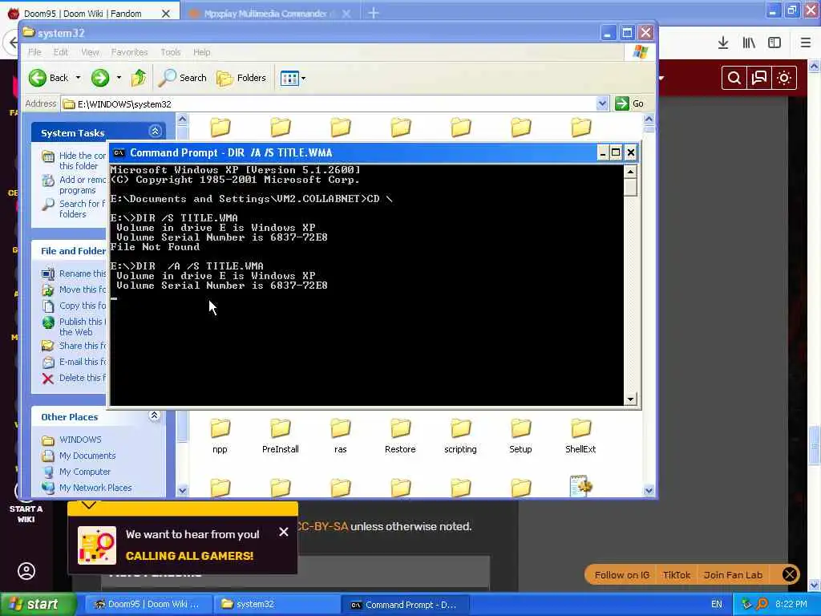Screen dimensions: 821x616
Task: Click Explorer task pane scroll down arrow
Action: pos(182,491)
